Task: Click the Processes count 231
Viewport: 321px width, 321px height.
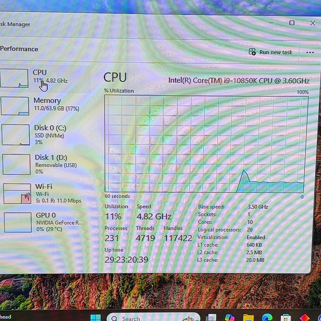Action: click(x=112, y=238)
